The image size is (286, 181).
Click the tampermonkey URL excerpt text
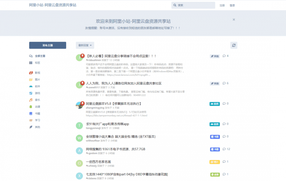click(x=117, y=115)
